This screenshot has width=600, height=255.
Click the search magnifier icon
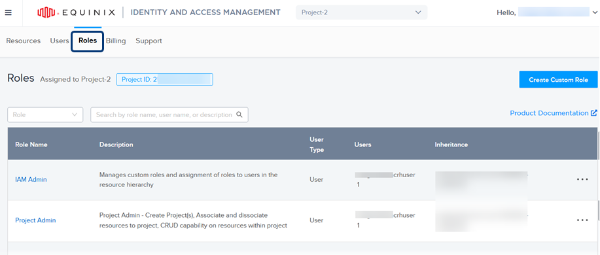tap(239, 114)
